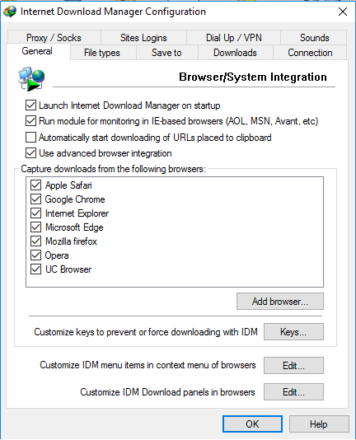Uncheck Google Chrome capture checkbox

(x=35, y=199)
